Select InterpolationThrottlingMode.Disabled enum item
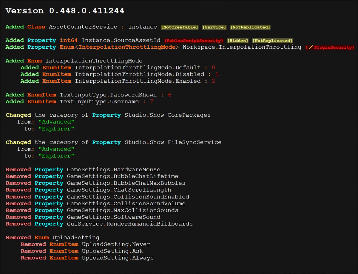The width and height of the screenshot is (358, 274). pos(140,74)
